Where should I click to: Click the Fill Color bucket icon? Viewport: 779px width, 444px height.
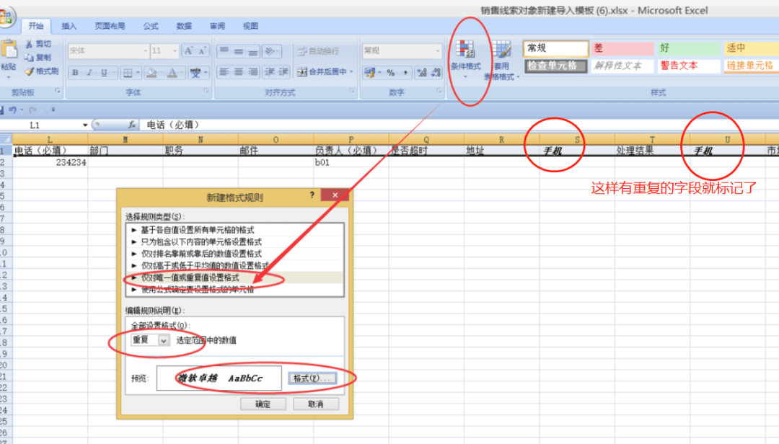pyautogui.click(x=152, y=73)
